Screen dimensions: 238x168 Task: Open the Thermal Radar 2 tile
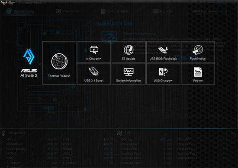[x=59, y=63]
